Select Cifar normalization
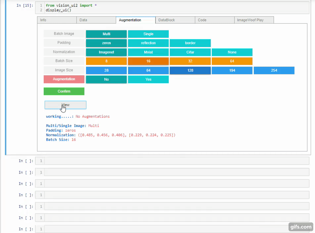 [190, 52]
